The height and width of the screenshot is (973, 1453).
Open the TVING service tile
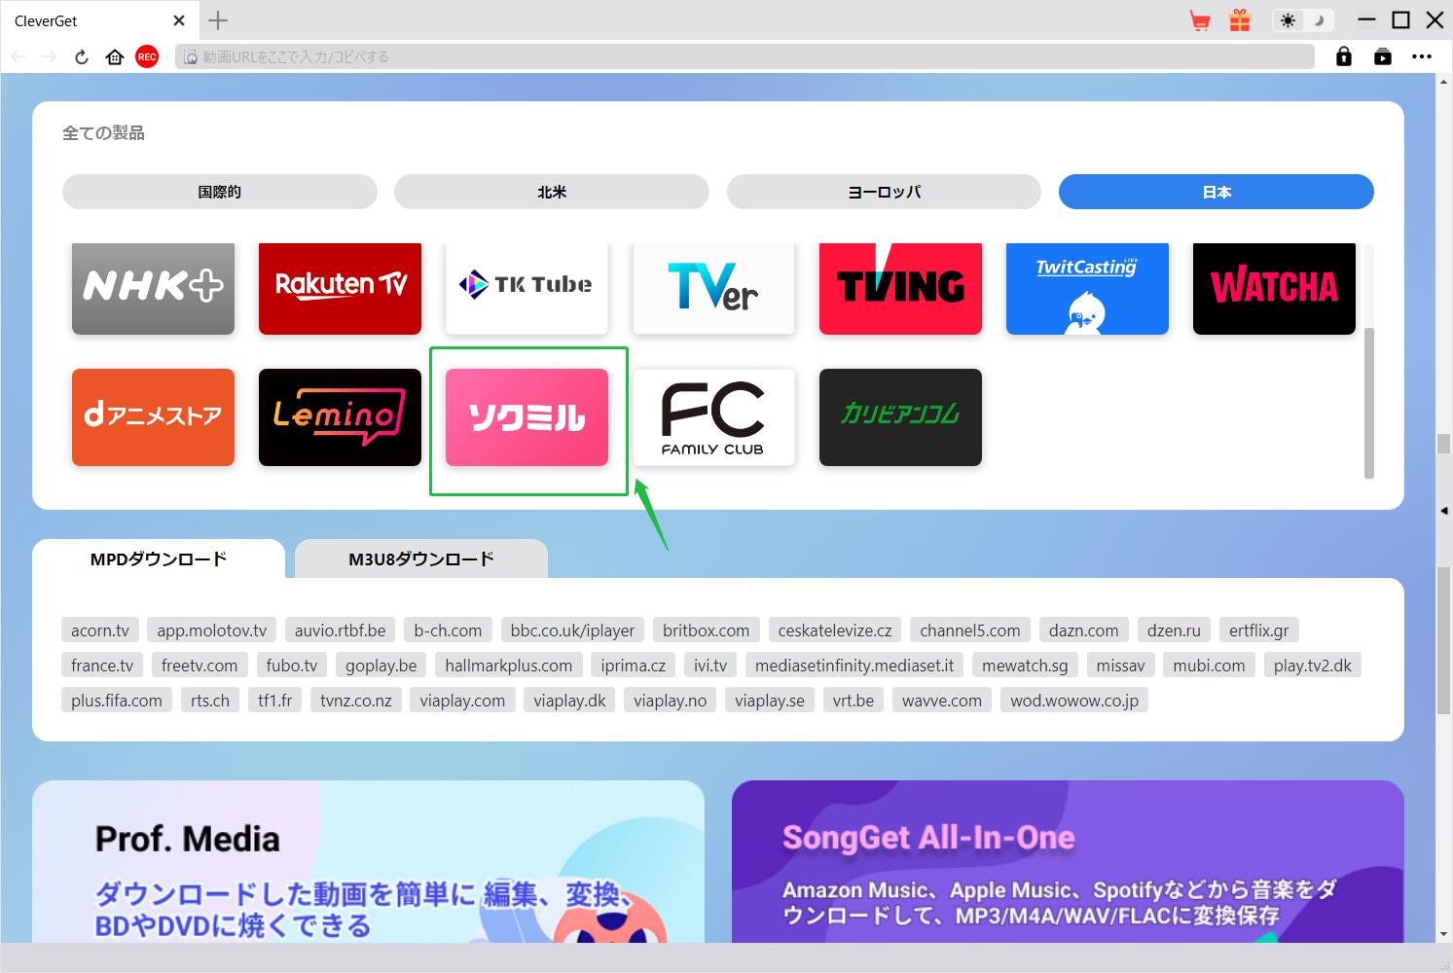click(900, 288)
